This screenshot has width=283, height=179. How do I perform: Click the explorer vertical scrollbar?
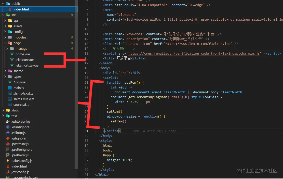76,85
